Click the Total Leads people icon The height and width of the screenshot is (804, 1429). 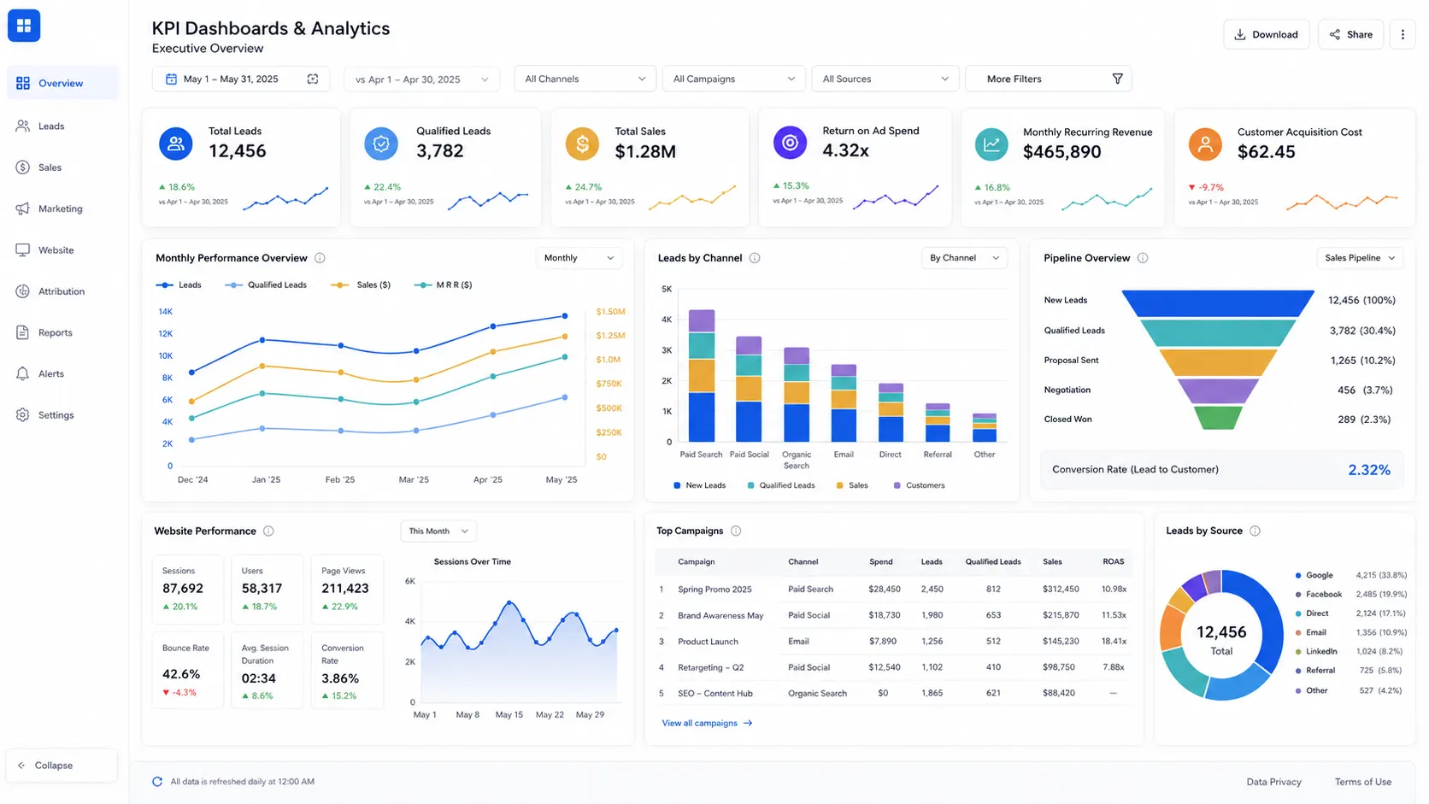[176, 144]
